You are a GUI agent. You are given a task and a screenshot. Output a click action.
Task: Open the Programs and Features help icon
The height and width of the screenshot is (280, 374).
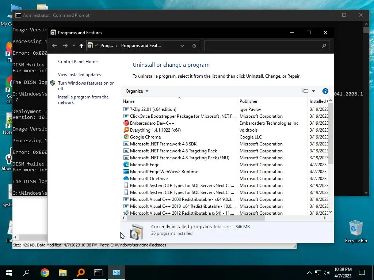pyautogui.click(x=325, y=91)
